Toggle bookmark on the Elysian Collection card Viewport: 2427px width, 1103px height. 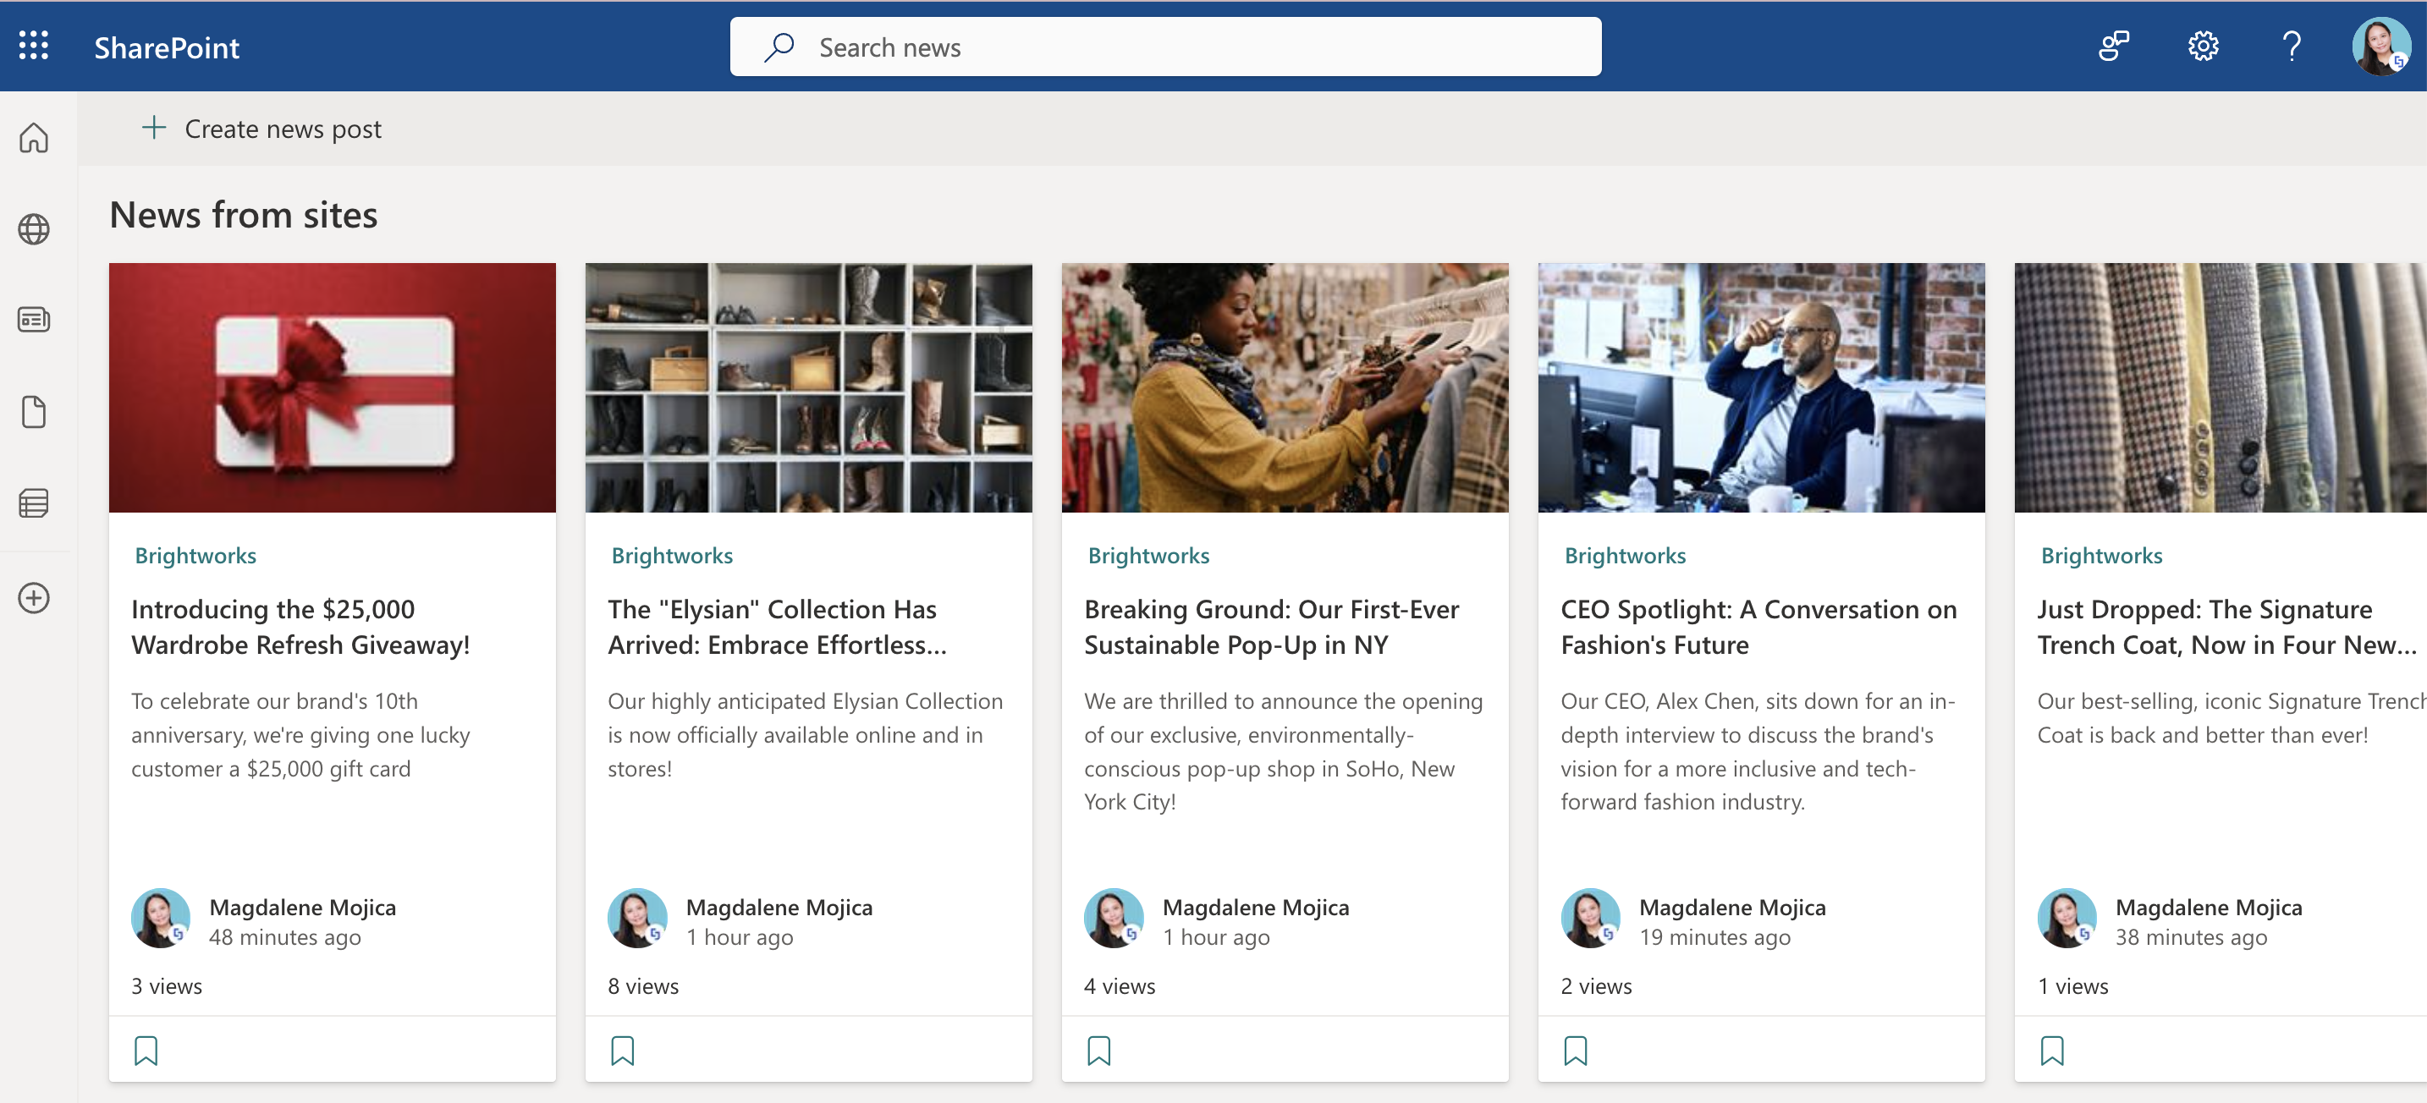pos(623,1050)
